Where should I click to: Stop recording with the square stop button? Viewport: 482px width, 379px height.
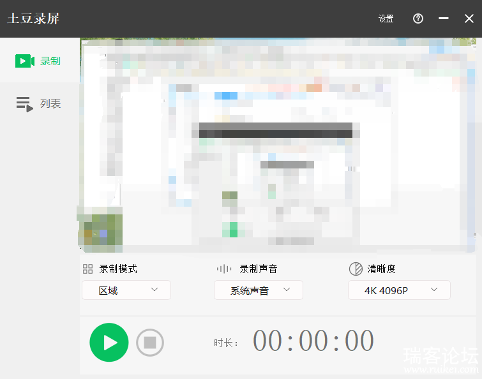click(149, 343)
